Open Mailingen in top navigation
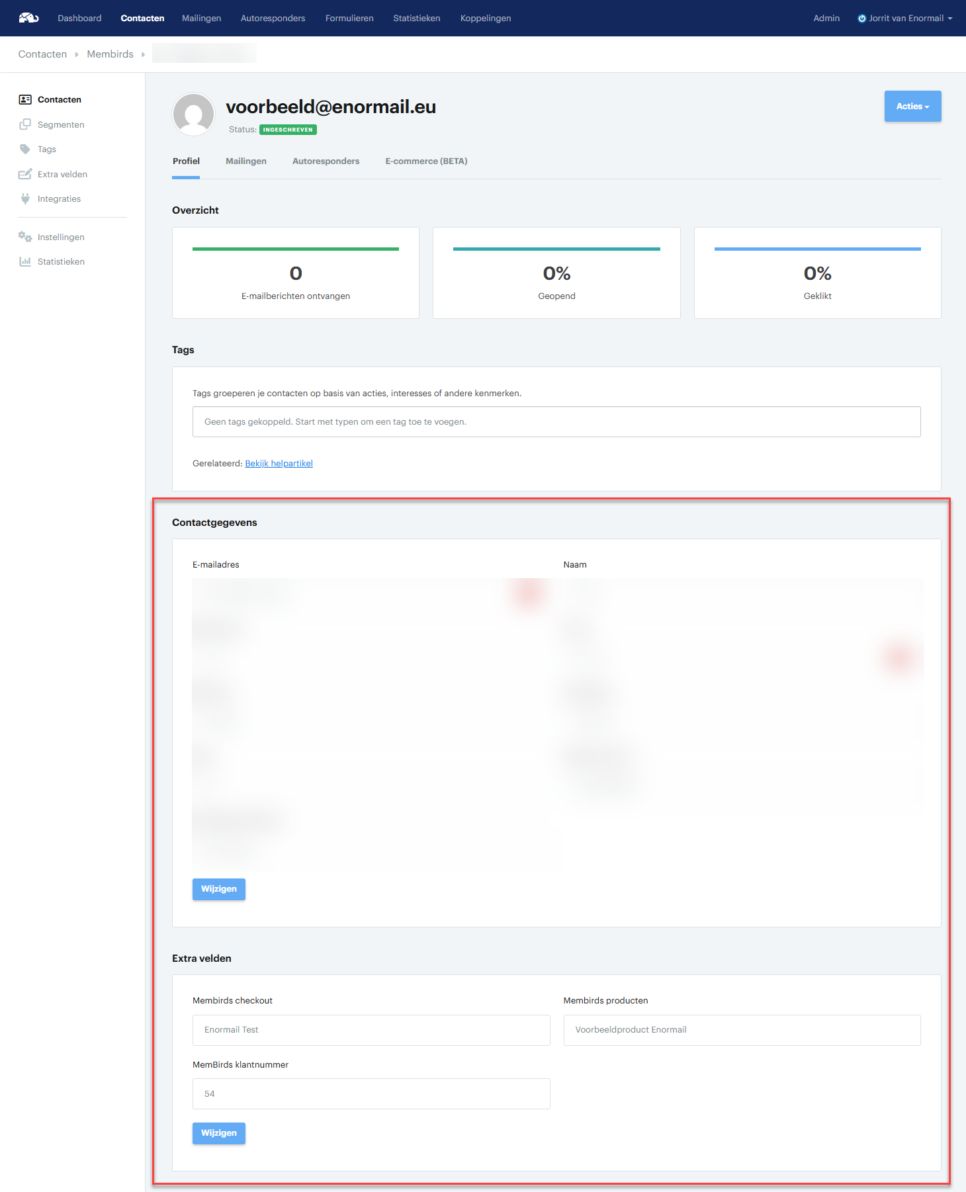The height and width of the screenshot is (1192, 966). pos(202,19)
